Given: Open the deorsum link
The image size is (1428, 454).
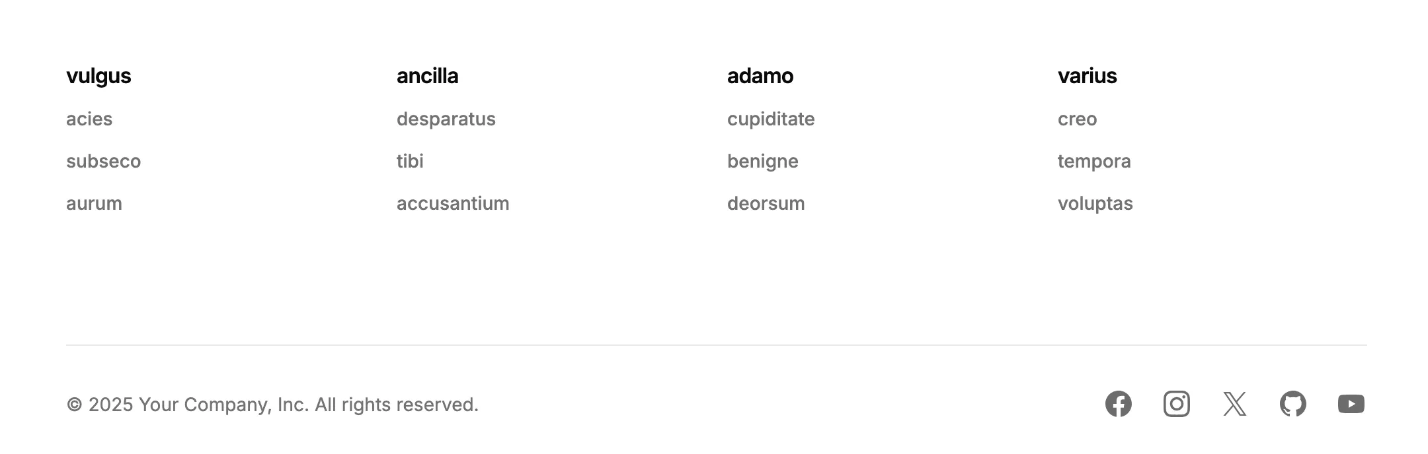Looking at the screenshot, I should point(766,203).
